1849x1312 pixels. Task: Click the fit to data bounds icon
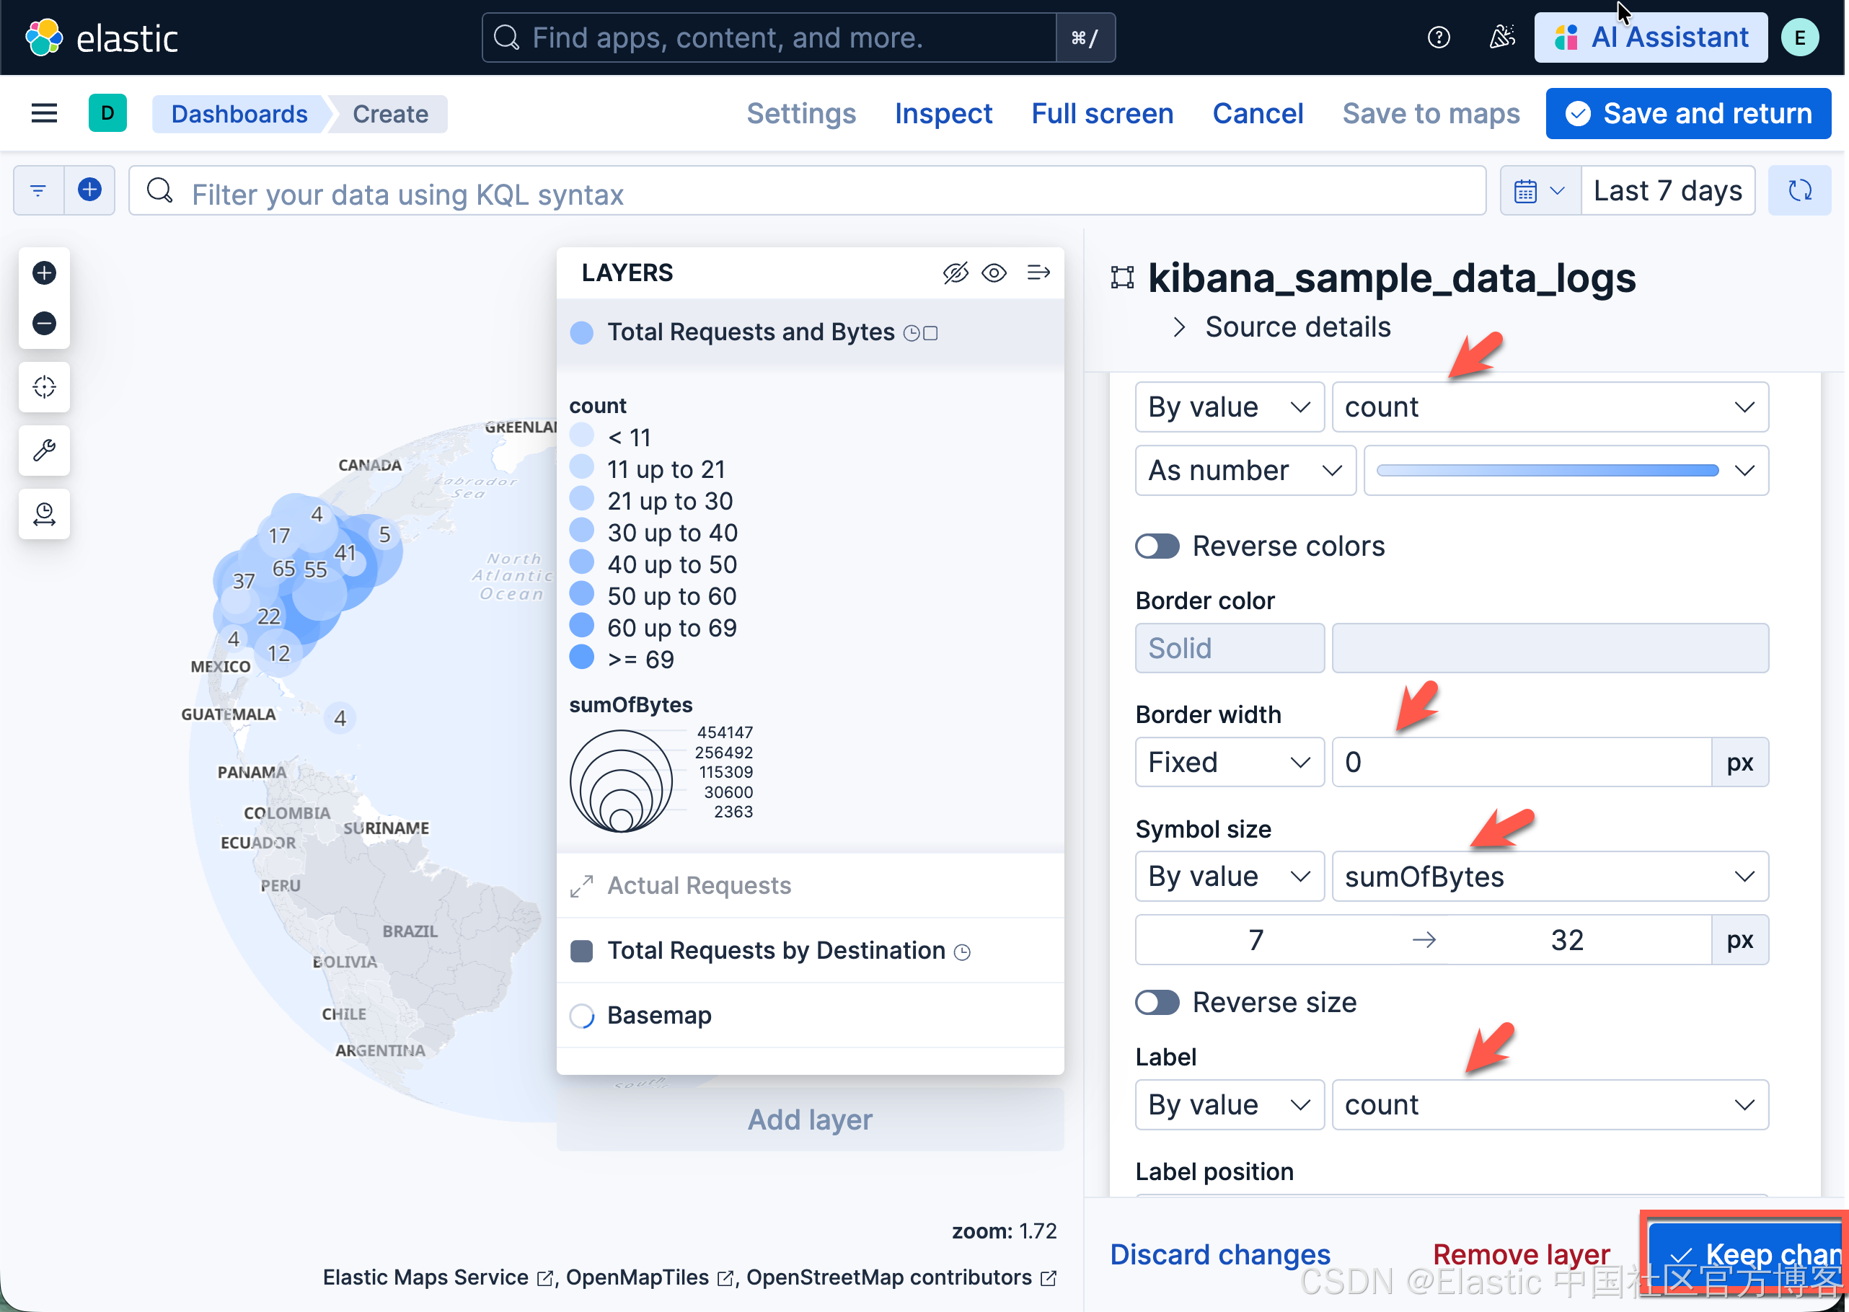(45, 387)
